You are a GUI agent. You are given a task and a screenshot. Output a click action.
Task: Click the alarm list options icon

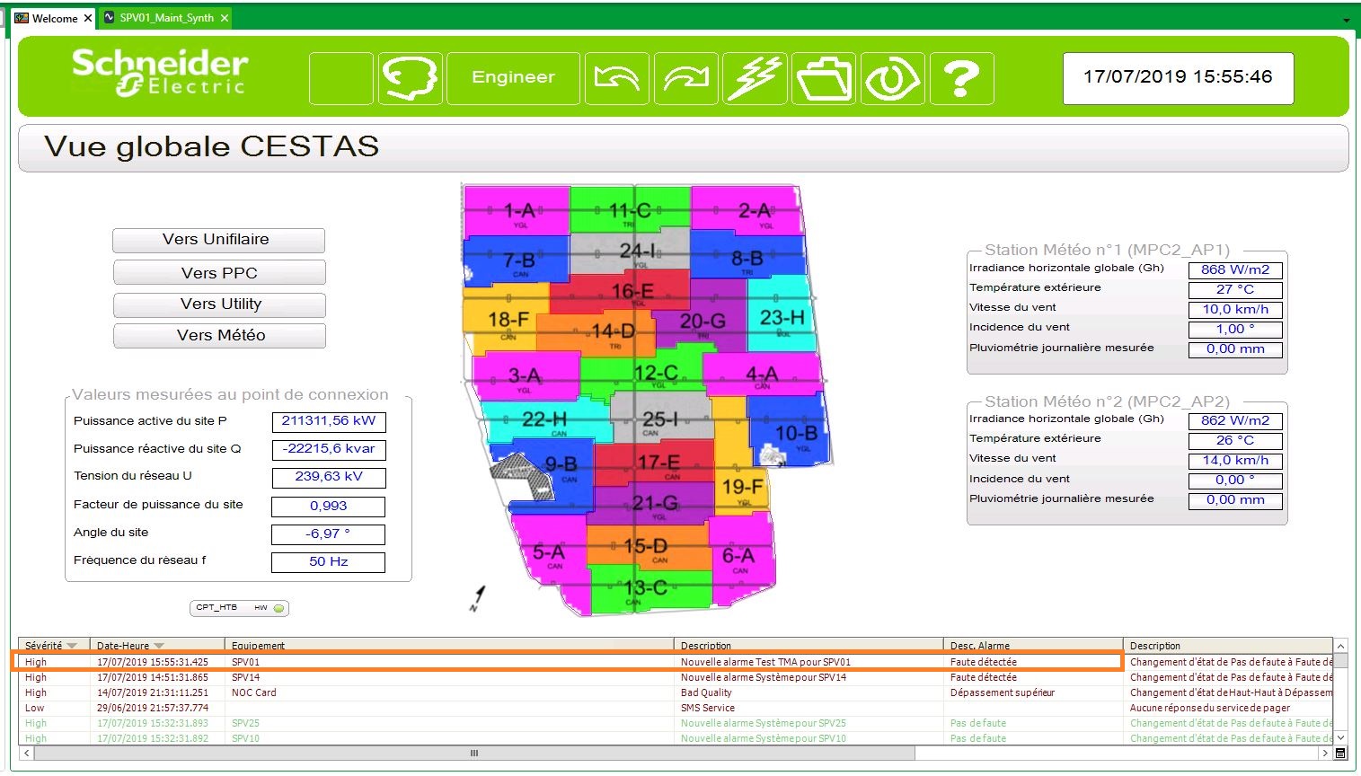(x=1340, y=754)
